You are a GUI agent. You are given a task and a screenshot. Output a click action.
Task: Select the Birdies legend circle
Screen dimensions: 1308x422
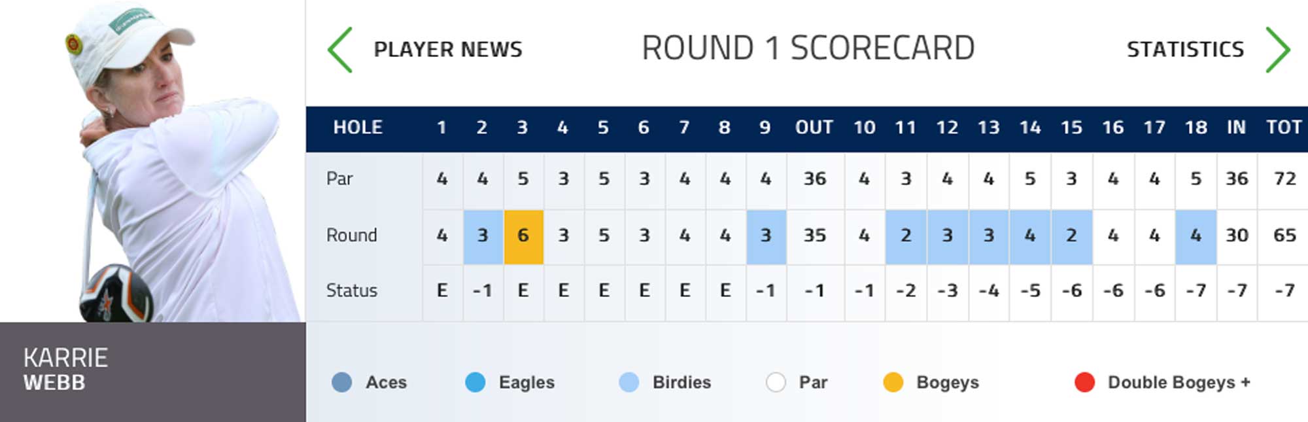pos(628,382)
